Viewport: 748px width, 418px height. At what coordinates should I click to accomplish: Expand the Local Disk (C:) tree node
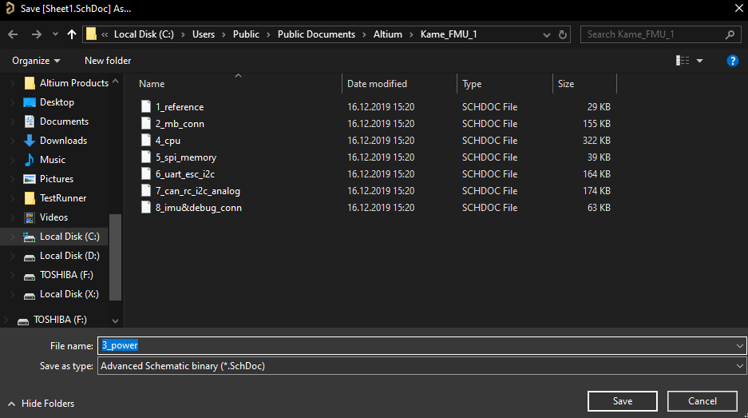[13, 237]
